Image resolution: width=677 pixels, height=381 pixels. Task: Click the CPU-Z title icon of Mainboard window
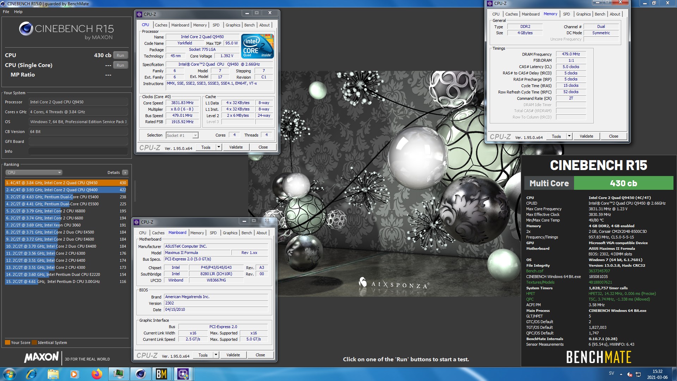click(x=136, y=222)
